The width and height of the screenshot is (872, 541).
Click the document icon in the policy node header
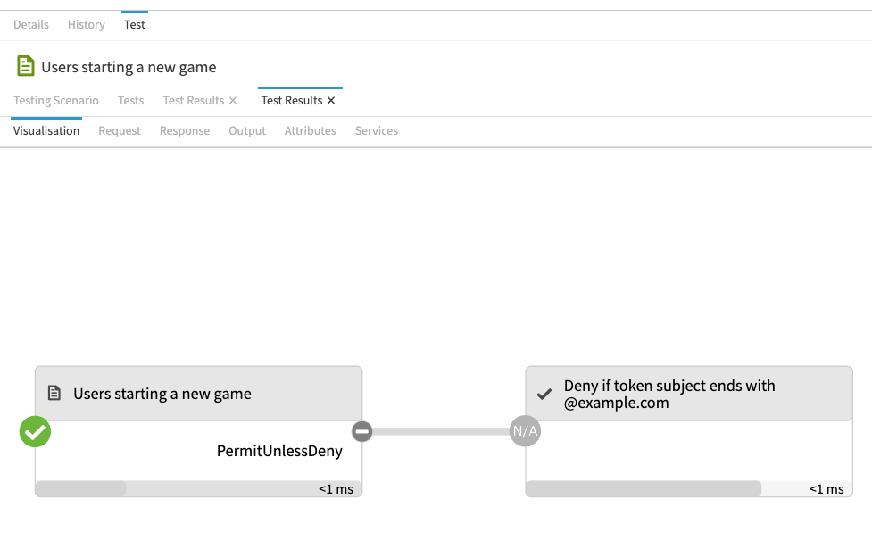coord(54,394)
